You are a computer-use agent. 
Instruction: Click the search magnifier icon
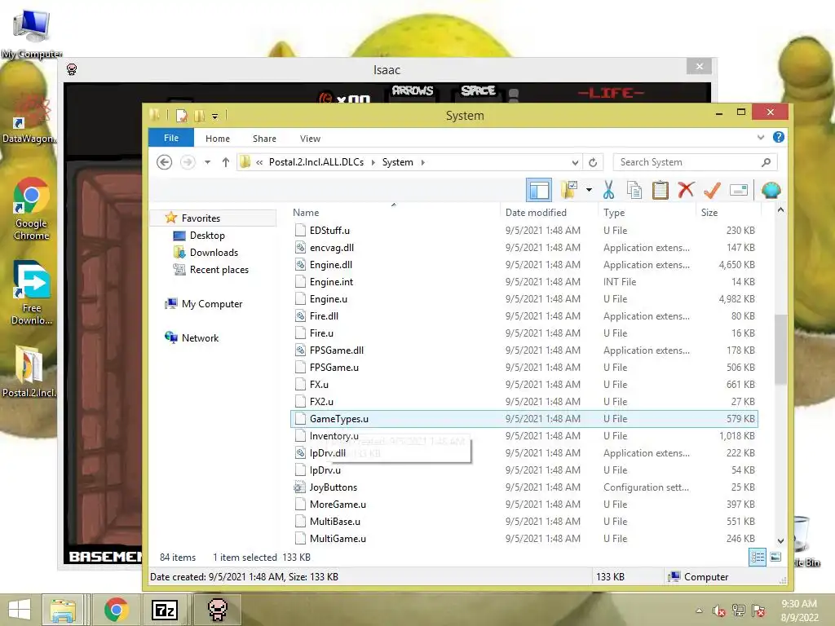tap(767, 162)
